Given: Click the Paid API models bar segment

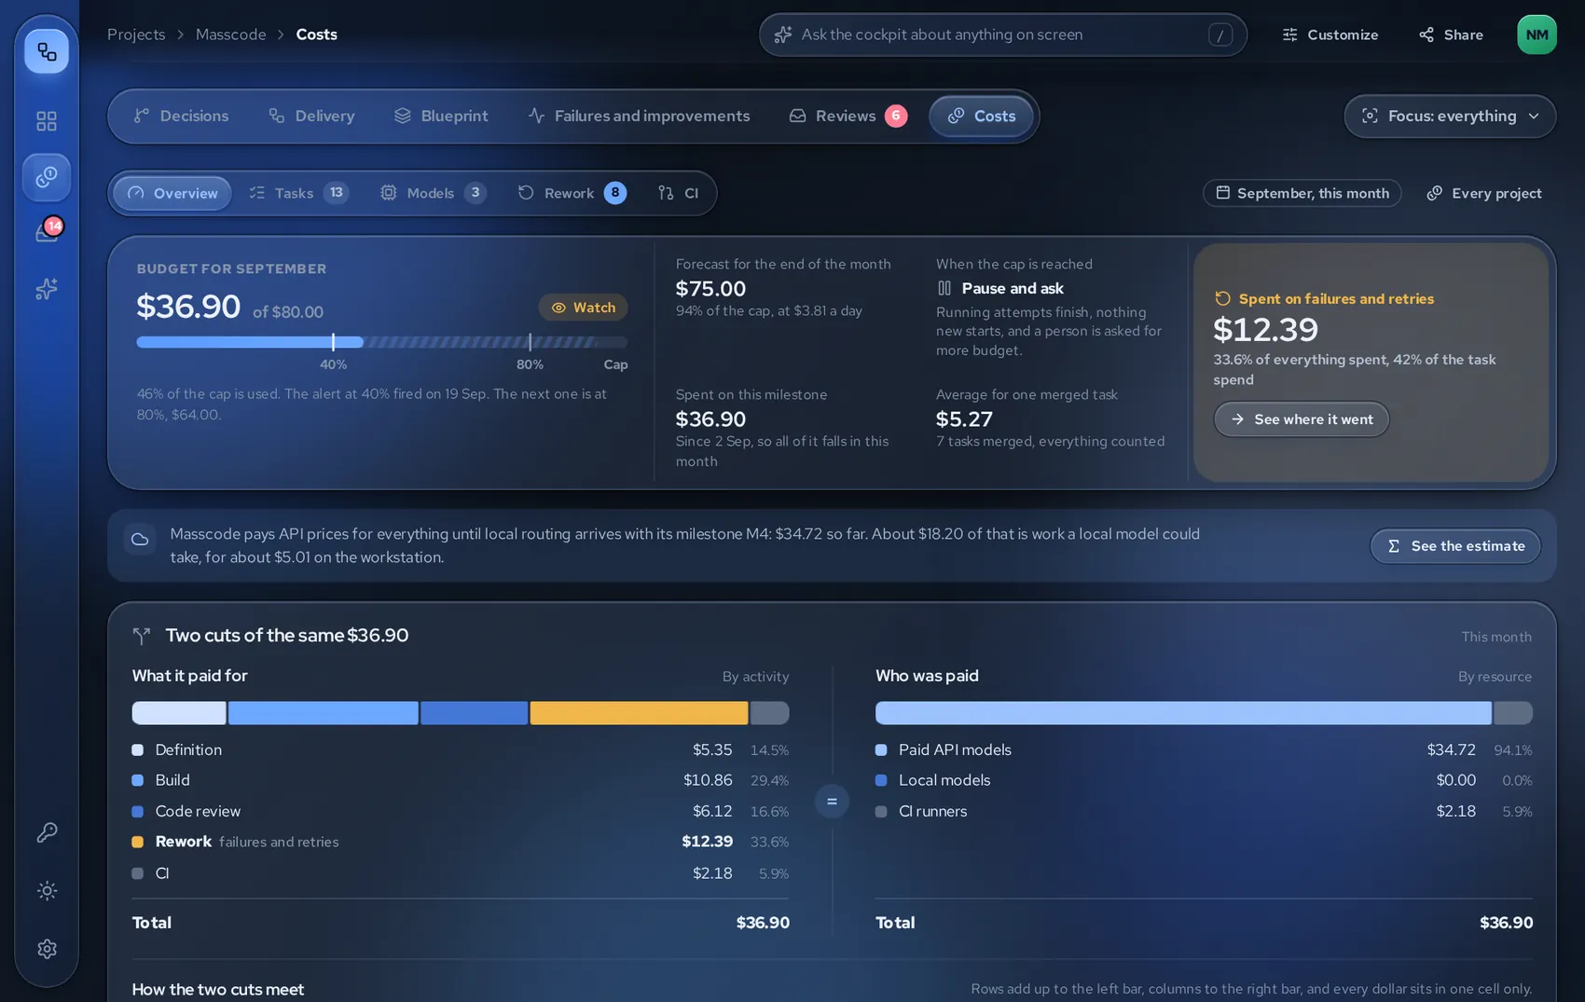Looking at the screenshot, I should (1183, 713).
